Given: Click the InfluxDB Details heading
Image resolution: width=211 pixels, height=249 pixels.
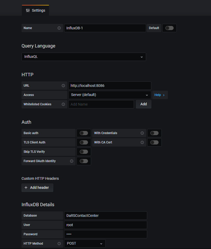Looking at the screenshot, I should (38, 205).
